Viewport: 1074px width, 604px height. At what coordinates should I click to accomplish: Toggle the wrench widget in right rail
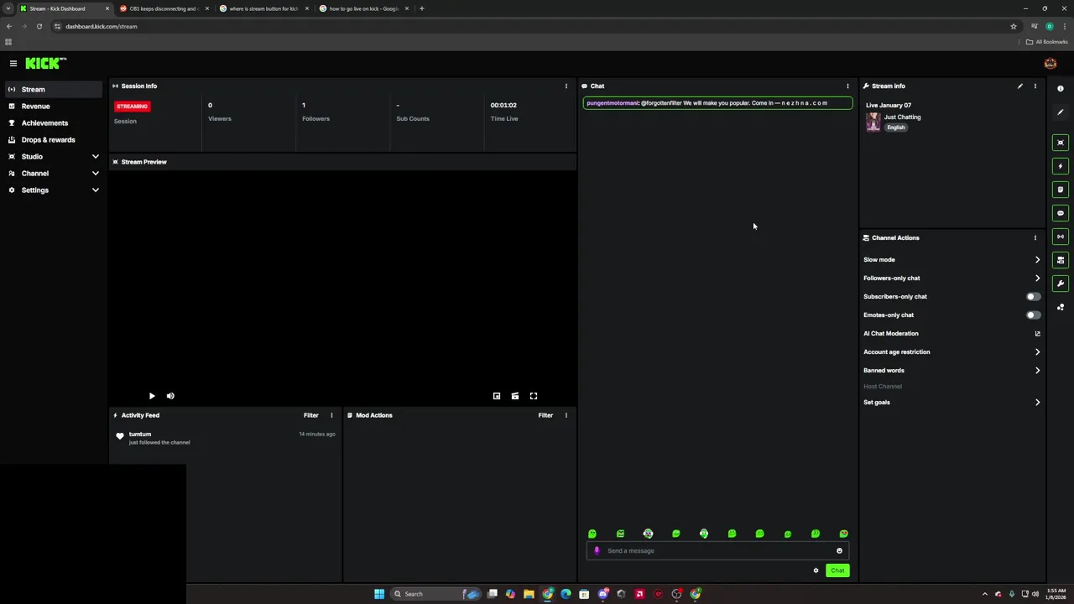[1061, 284]
